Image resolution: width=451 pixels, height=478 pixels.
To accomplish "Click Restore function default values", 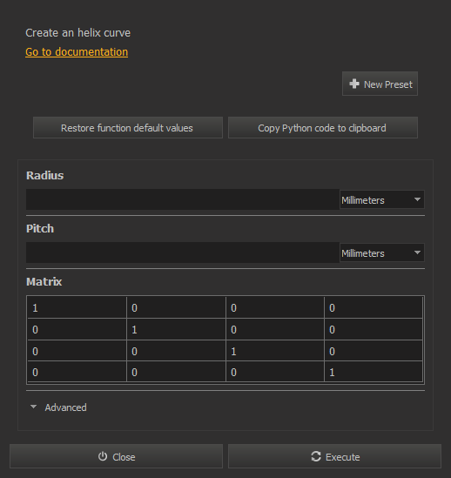I will click(128, 128).
